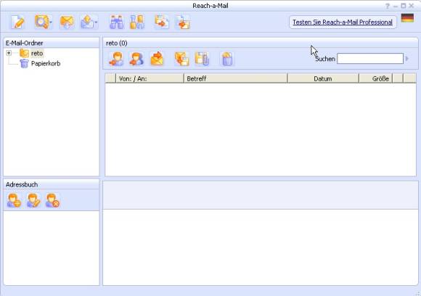This screenshot has height=296, width=421.
Task: Sort messages by Datum column header
Action: tap(323, 78)
